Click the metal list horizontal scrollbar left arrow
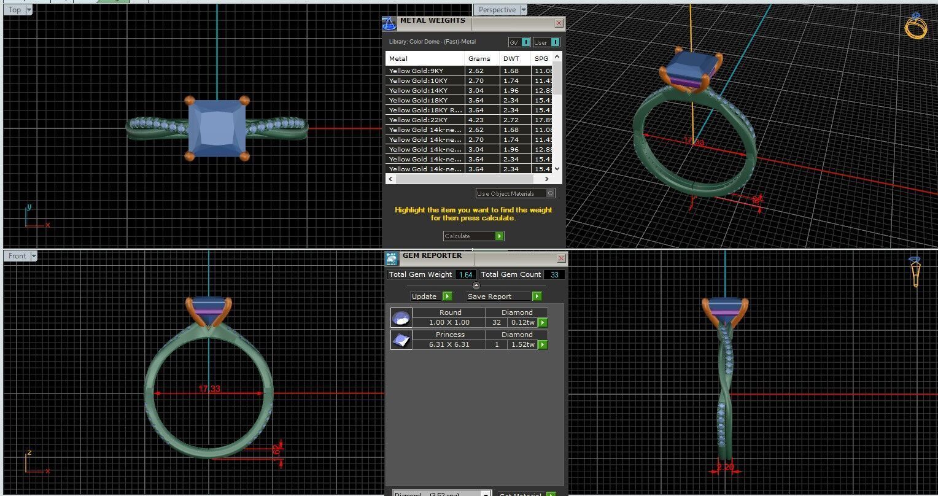The height and width of the screenshot is (496, 938). pos(390,179)
